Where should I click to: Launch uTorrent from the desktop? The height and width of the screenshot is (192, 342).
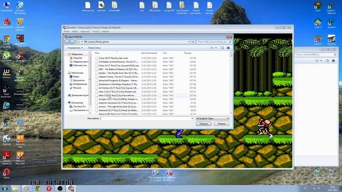(x=6, y=57)
